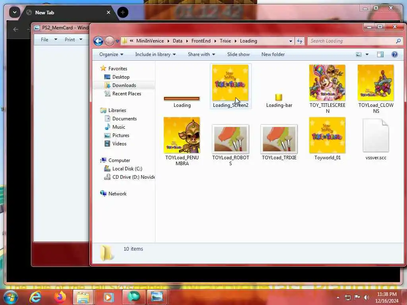Close the New Tab browser tab
The width and height of the screenshot is (407, 305).
[108, 12]
